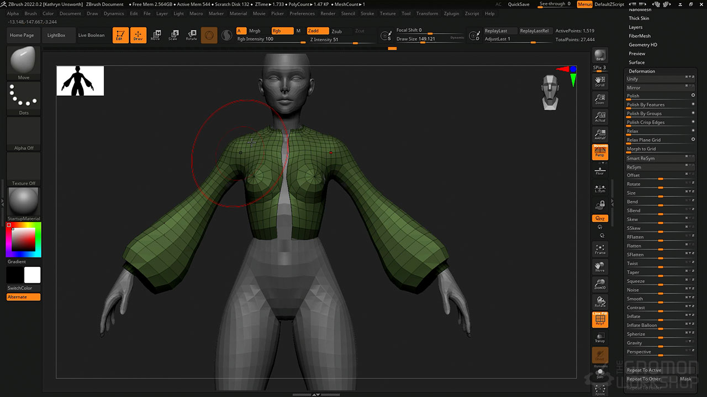Disable the Zadd sculpt mode

click(317, 31)
